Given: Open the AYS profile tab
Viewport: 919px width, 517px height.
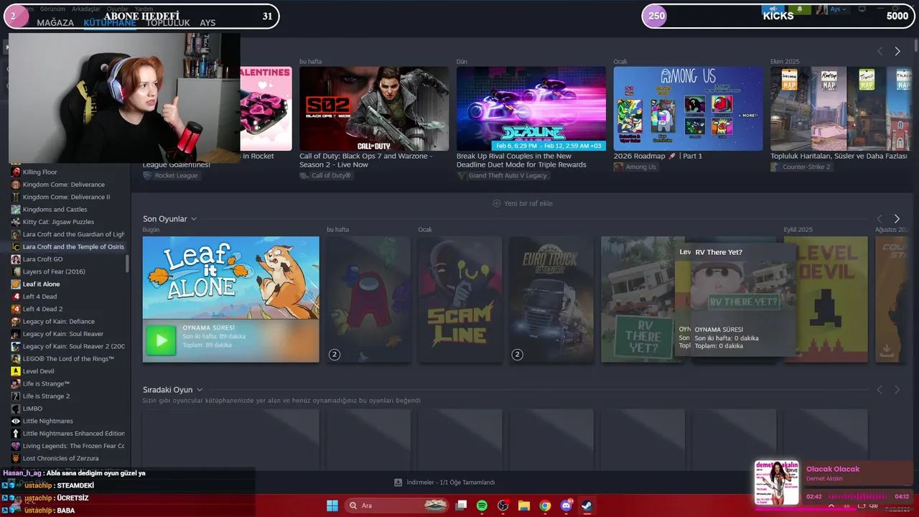Looking at the screenshot, I should click(207, 23).
